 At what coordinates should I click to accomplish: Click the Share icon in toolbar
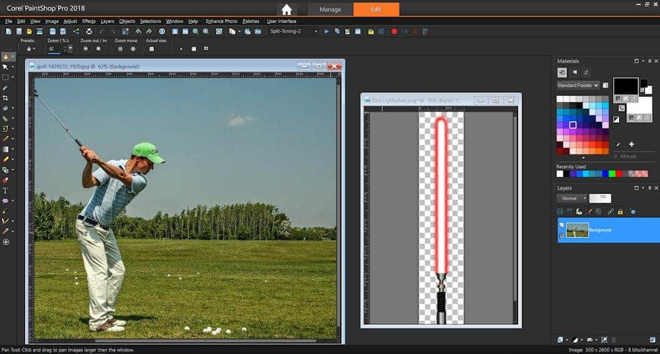click(x=75, y=31)
